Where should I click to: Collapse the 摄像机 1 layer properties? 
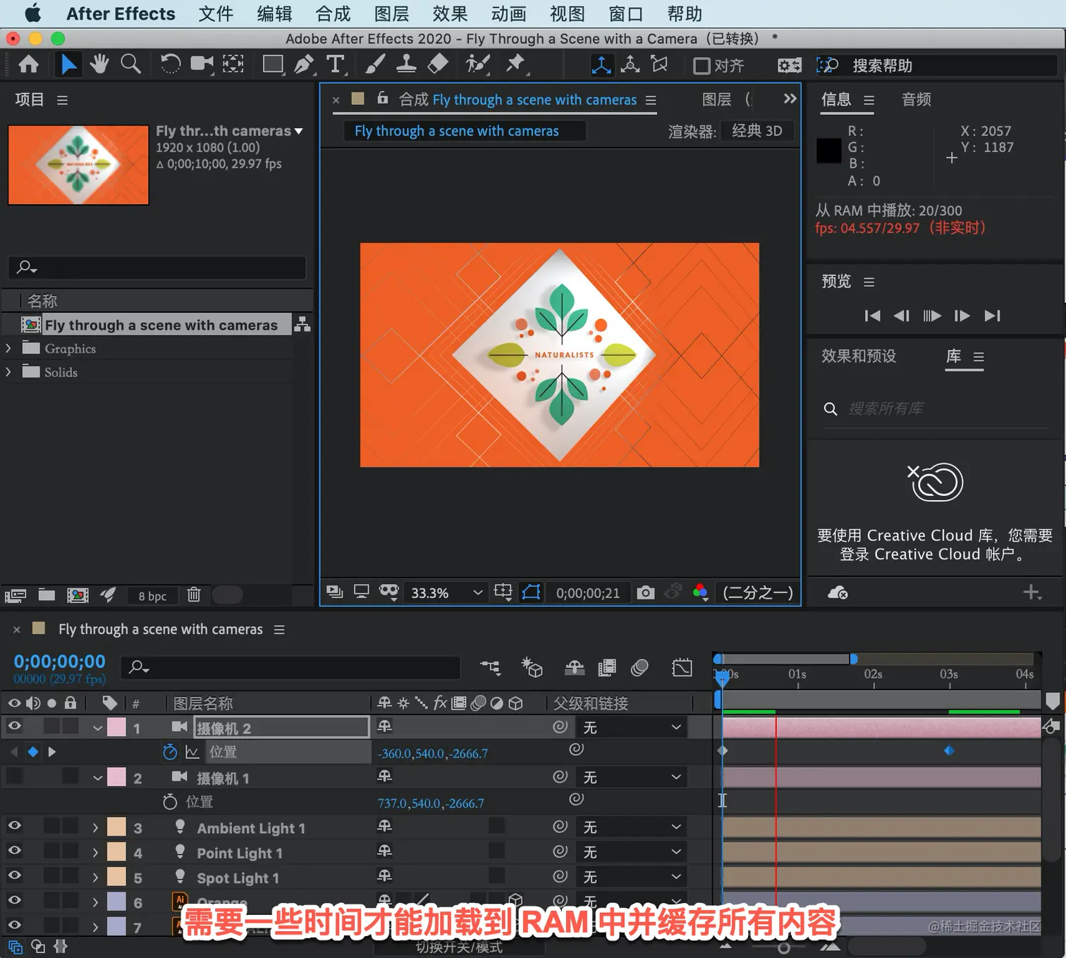pos(98,778)
